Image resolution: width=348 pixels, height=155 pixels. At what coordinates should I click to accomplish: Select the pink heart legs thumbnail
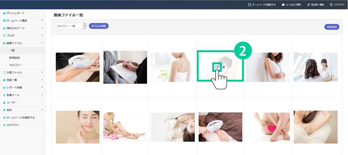coord(268,127)
